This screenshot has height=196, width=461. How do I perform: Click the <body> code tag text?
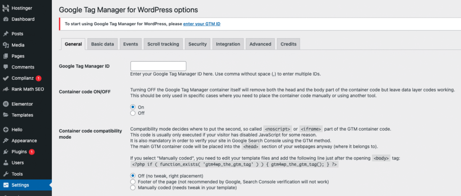(381, 158)
